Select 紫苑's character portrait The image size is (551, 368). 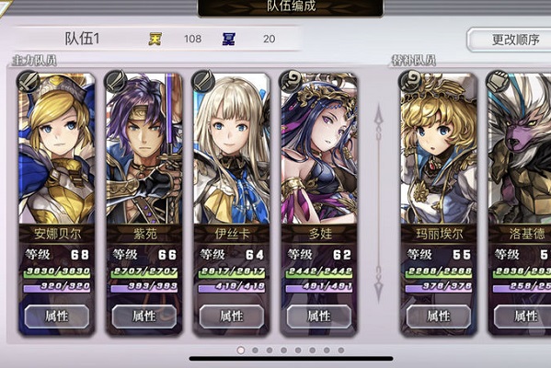(144, 148)
